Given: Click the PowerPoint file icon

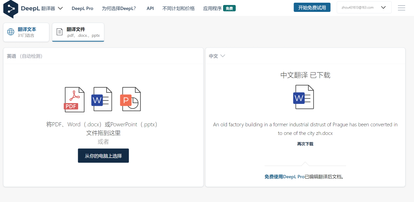Looking at the screenshot, I should (x=130, y=99).
